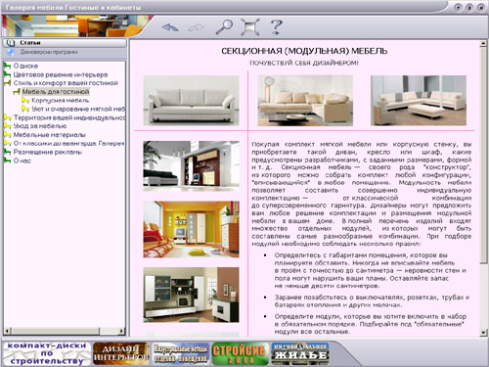The image size is (489, 367).
Task: Expand Мебельные материалы tree folder
Action: (x=8, y=134)
